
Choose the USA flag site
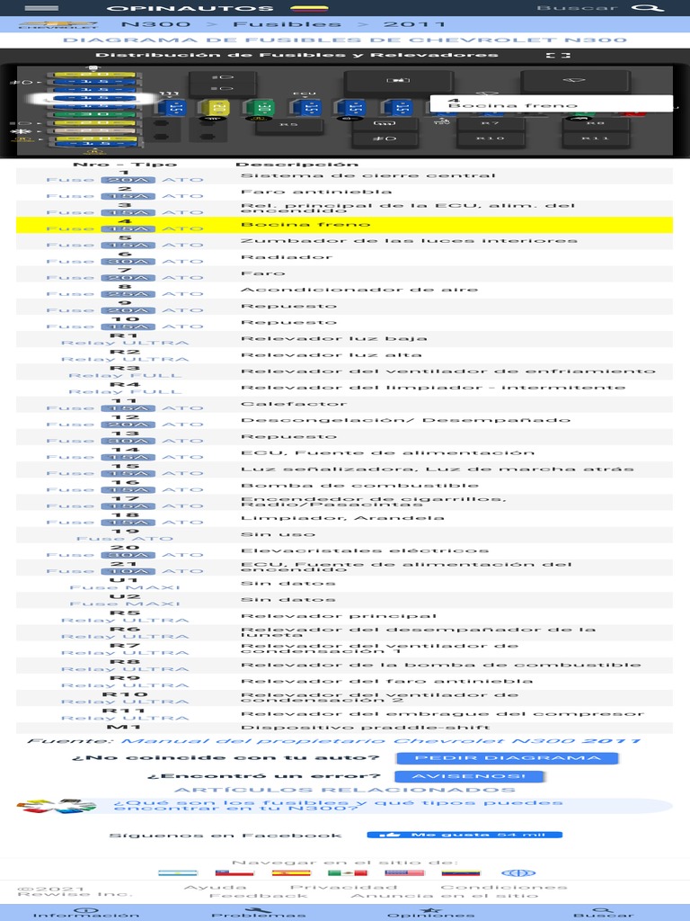click(x=404, y=872)
